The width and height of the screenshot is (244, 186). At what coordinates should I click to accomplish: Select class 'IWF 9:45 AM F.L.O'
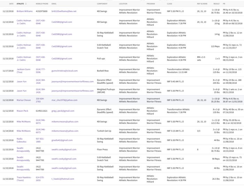(x=175, y=81)
